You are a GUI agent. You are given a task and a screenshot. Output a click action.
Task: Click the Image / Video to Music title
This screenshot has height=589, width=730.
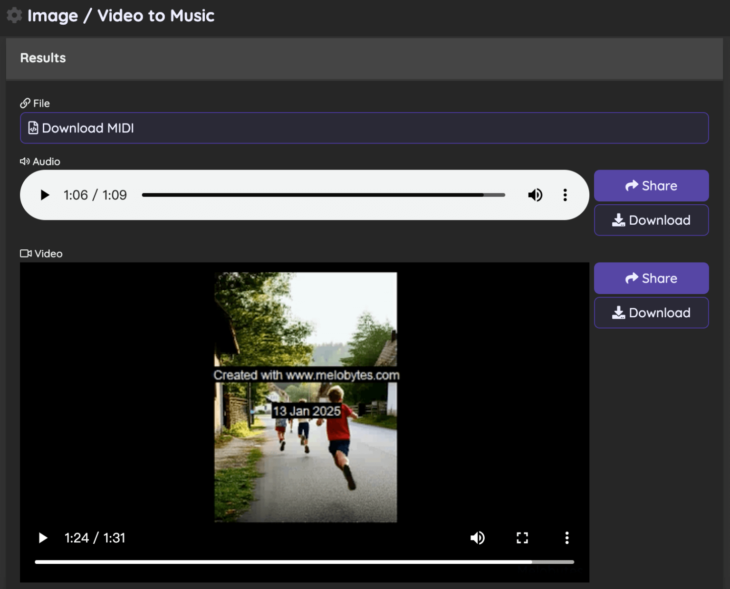click(x=121, y=16)
